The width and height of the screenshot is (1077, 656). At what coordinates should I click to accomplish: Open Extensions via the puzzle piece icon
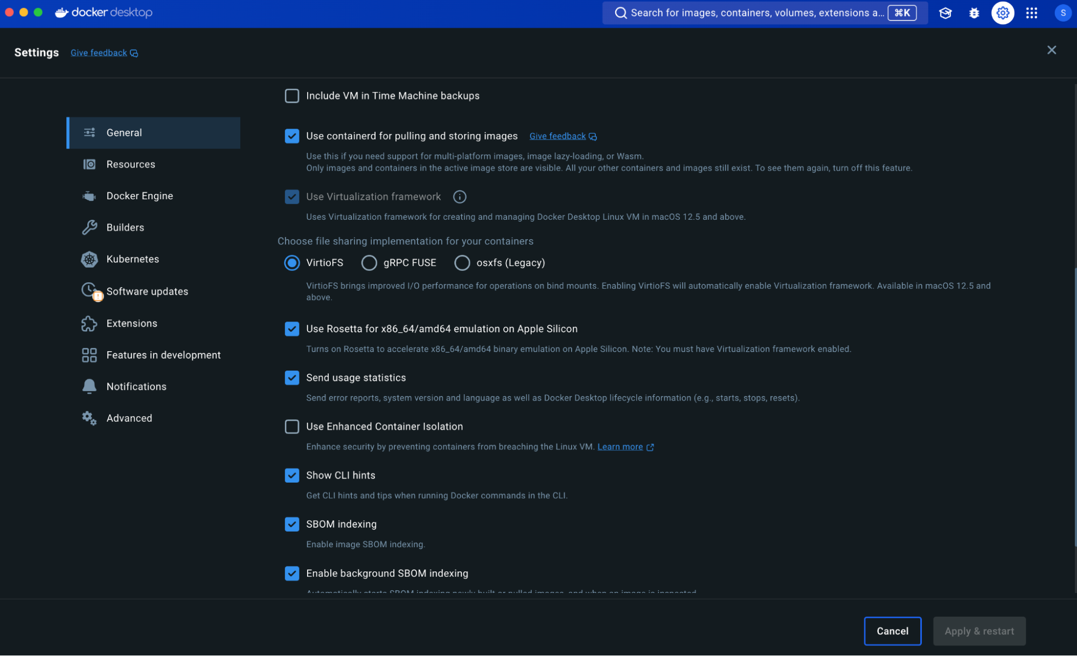[89, 323]
